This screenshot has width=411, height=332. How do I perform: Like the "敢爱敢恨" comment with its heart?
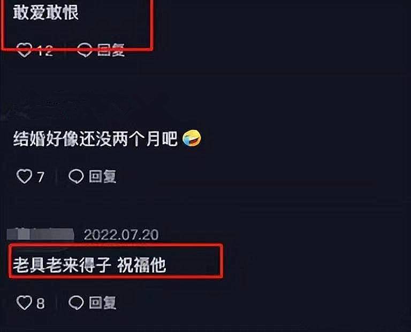tap(25, 50)
